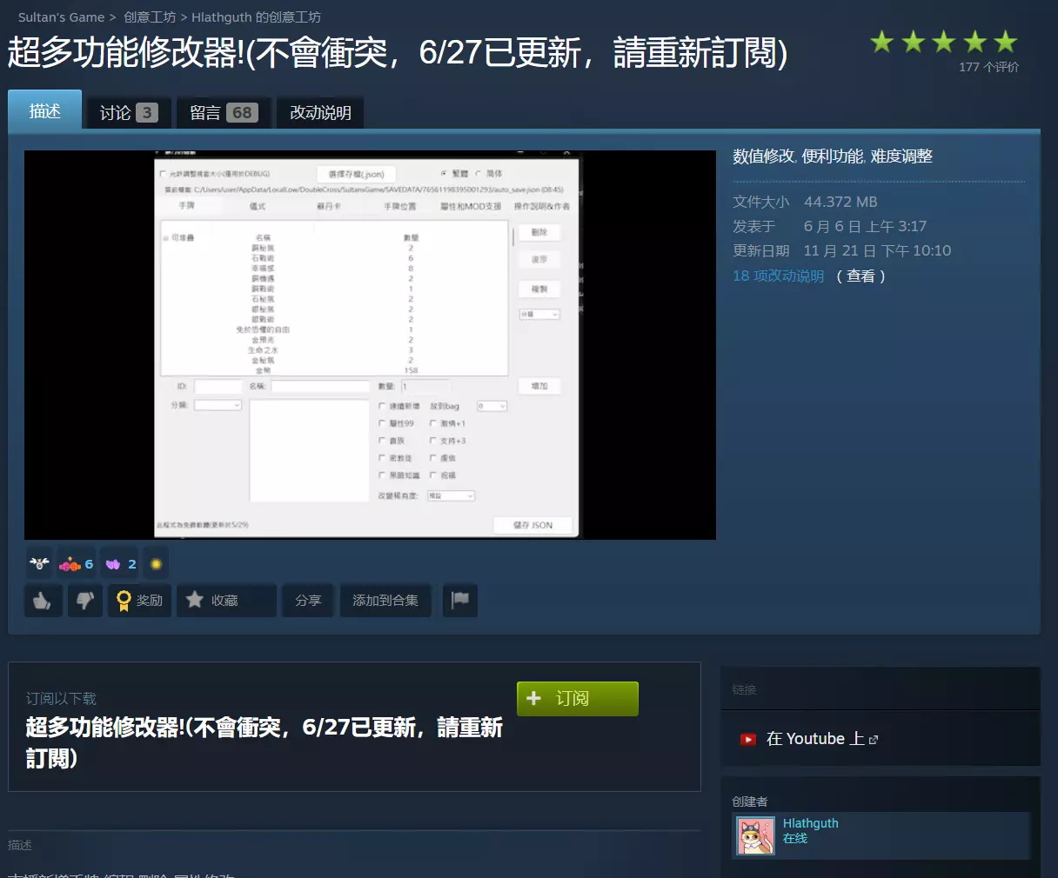Give an award with the 奖励 button
Image resolution: width=1058 pixels, height=878 pixels.
(139, 601)
